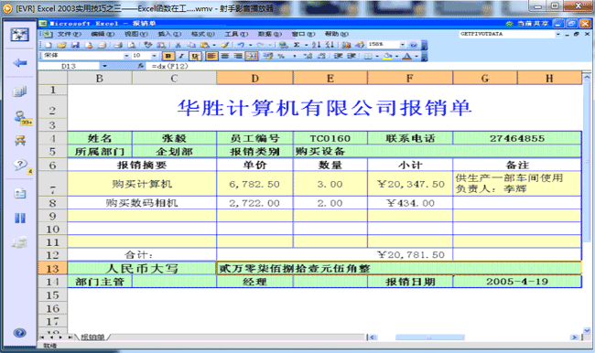Click the player sidebar pause icon
Image resolution: width=595 pixels, height=353 pixels.
pos(20,218)
